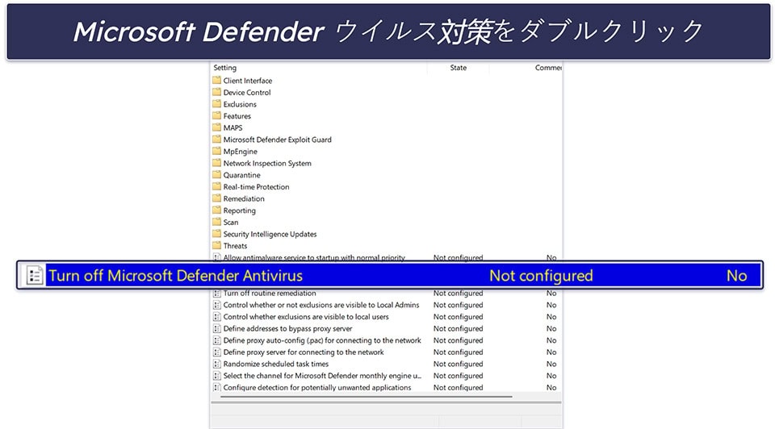Select the Remediation folder icon
Viewport: 775px width, 429px height.
(216, 198)
